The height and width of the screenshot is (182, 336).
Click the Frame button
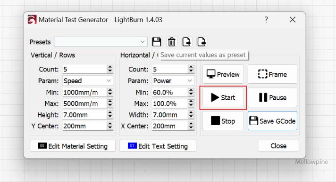point(272,74)
